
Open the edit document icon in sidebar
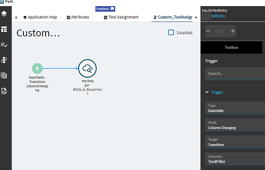pos(4,91)
